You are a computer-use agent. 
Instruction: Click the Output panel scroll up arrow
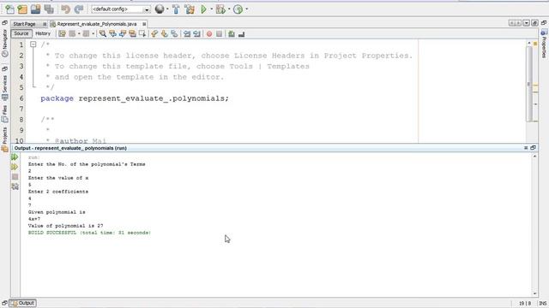coord(534,157)
